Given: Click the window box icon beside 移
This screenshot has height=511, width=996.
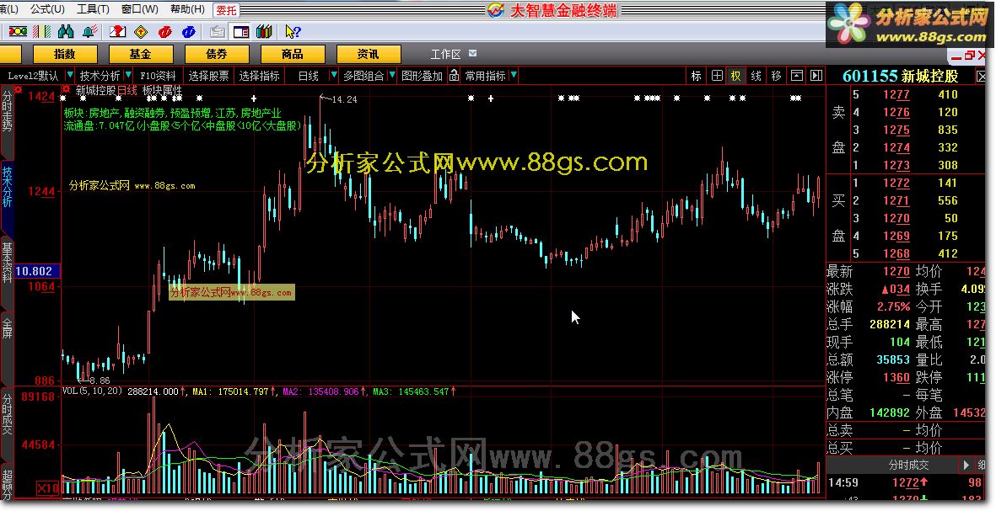Looking at the screenshot, I should click(x=796, y=76).
